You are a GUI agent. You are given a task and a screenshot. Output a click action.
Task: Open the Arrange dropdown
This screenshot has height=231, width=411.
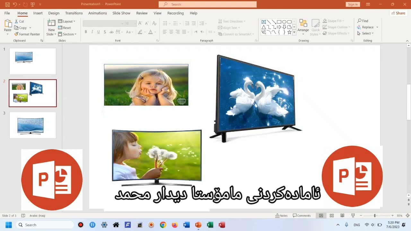click(303, 27)
